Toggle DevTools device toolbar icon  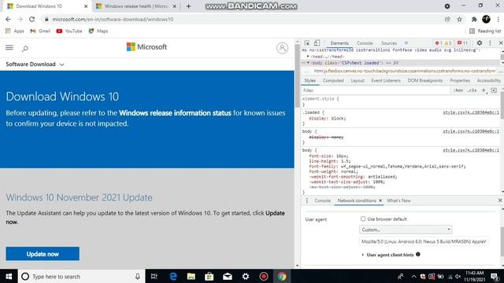pos(317,43)
